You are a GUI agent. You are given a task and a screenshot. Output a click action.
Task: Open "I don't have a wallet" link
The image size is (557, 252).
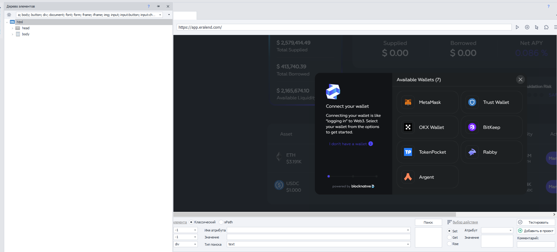[x=348, y=144]
